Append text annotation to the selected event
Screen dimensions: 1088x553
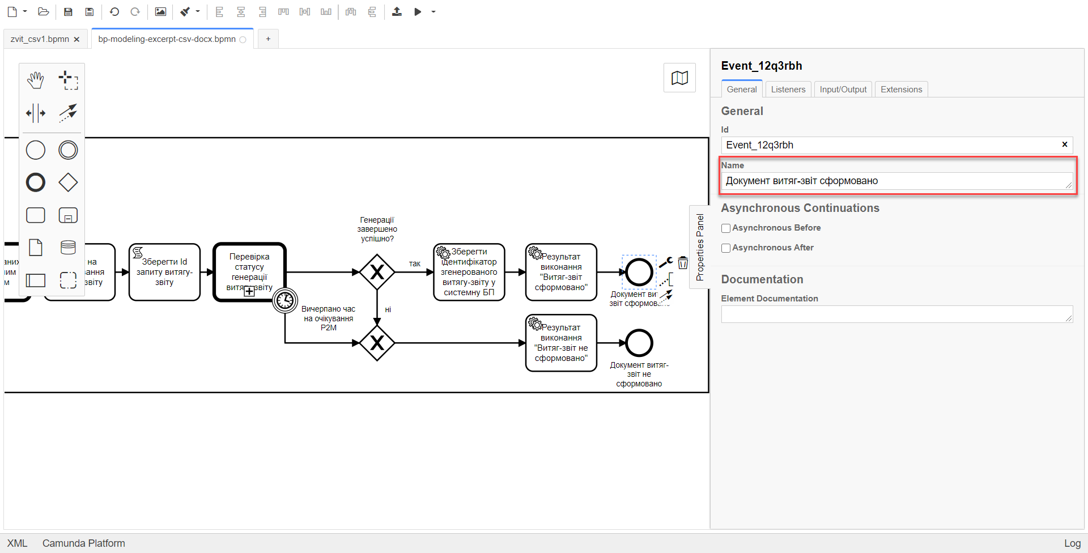tap(667, 279)
